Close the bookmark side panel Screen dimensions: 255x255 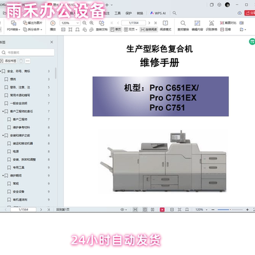[52, 42]
